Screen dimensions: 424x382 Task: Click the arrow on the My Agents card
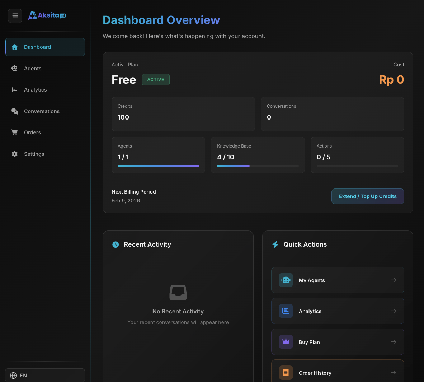(x=394, y=280)
